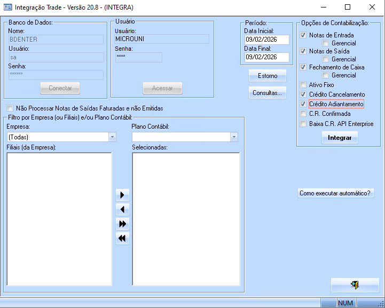Image resolution: width=385 pixels, height=308 pixels.
Task: Check the C.R. Confirmada option
Action: click(304, 114)
